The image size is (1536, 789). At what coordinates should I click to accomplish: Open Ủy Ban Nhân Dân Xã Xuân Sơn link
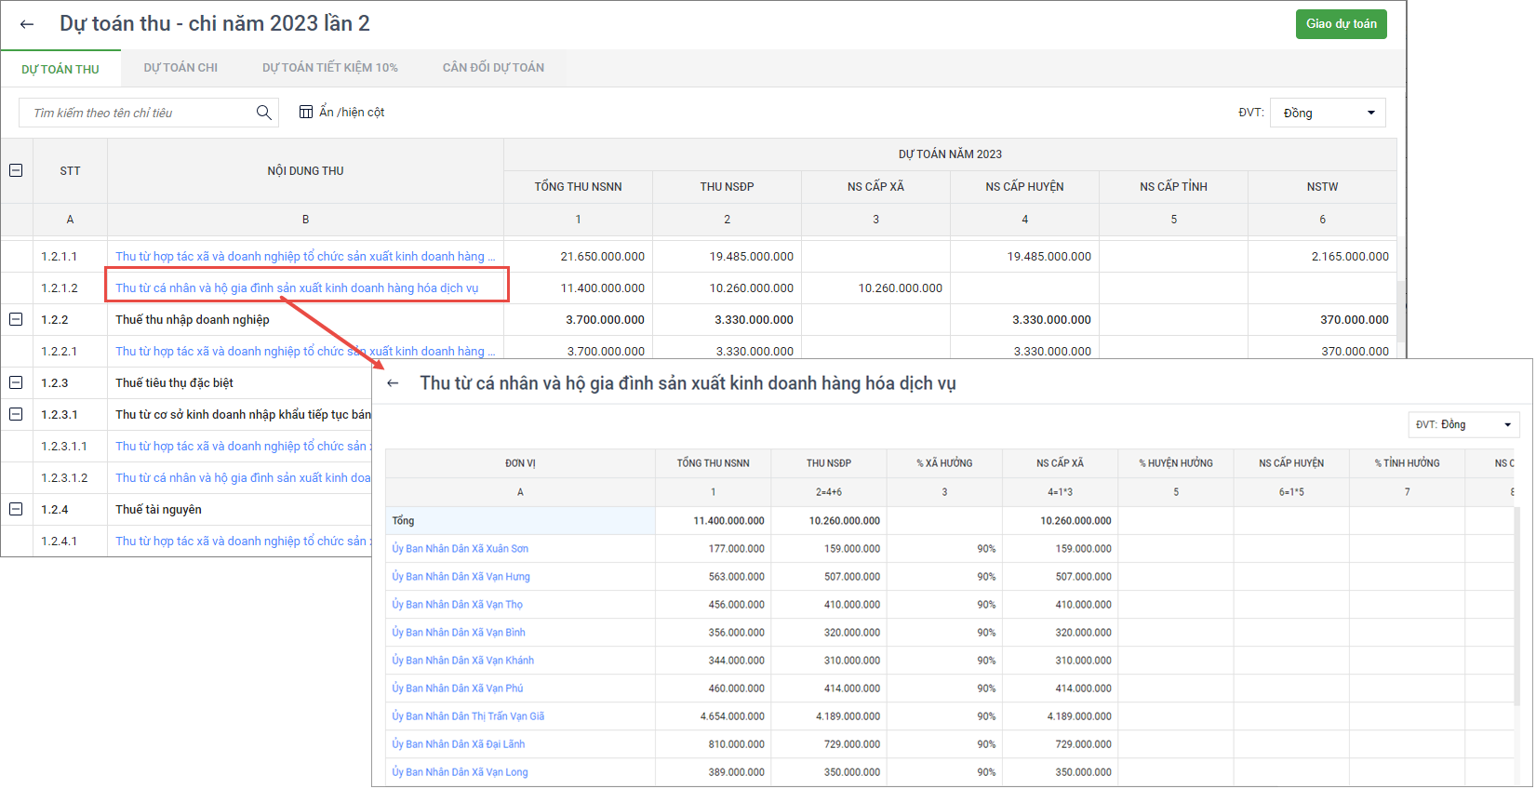tap(460, 549)
